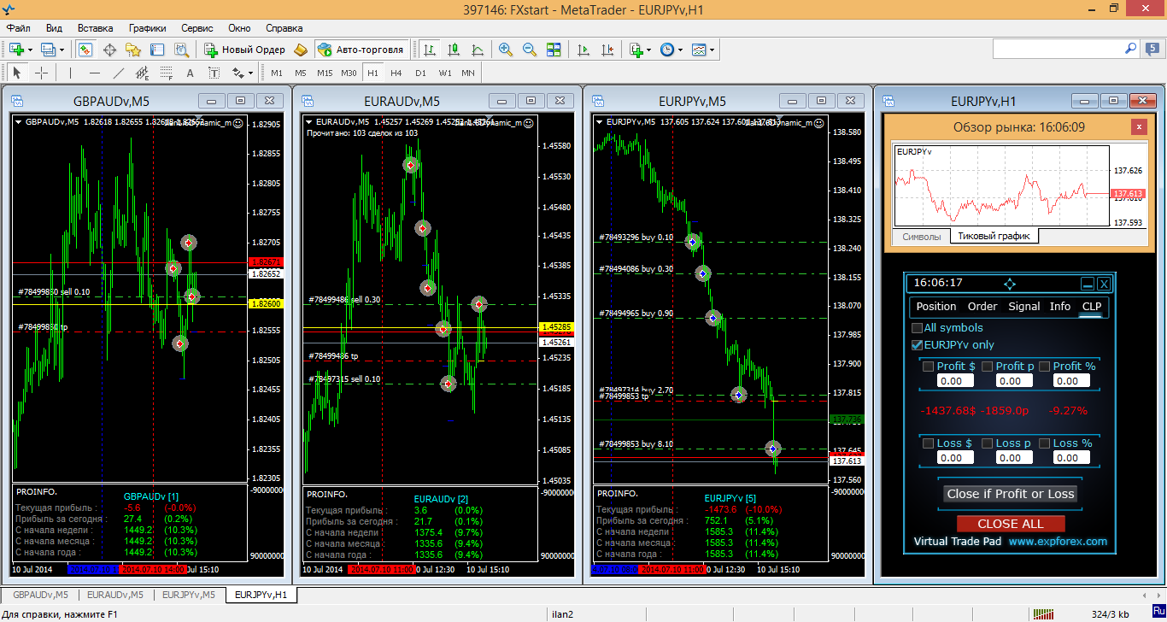Open the Strategy Tester icon

(x=181, y=50)
